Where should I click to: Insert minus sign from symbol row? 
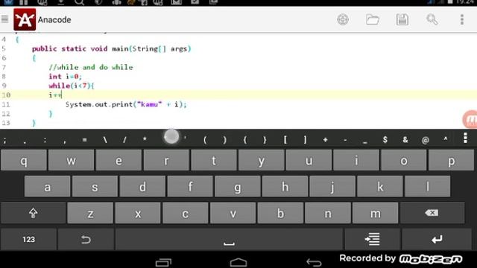point(345,140)
